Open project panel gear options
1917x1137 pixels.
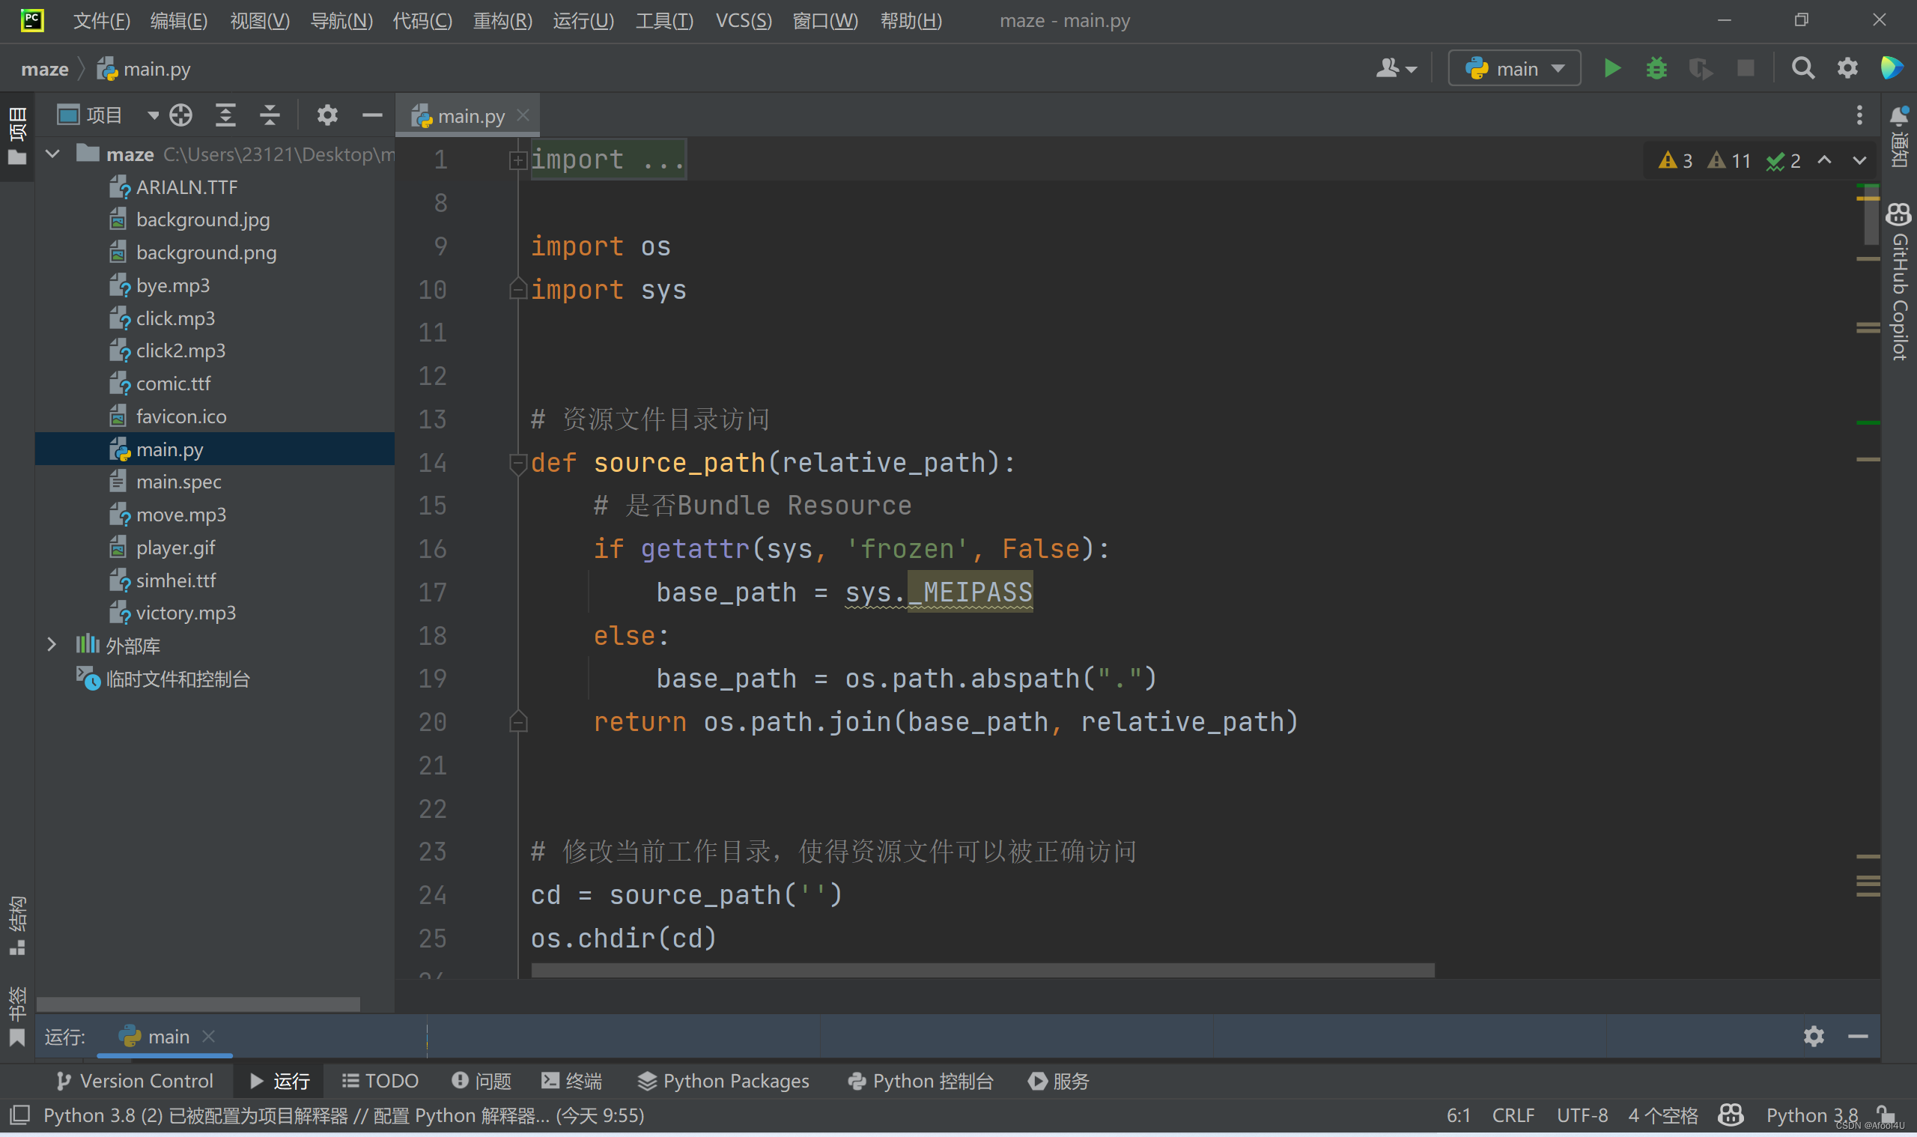[x=327, y=115]
